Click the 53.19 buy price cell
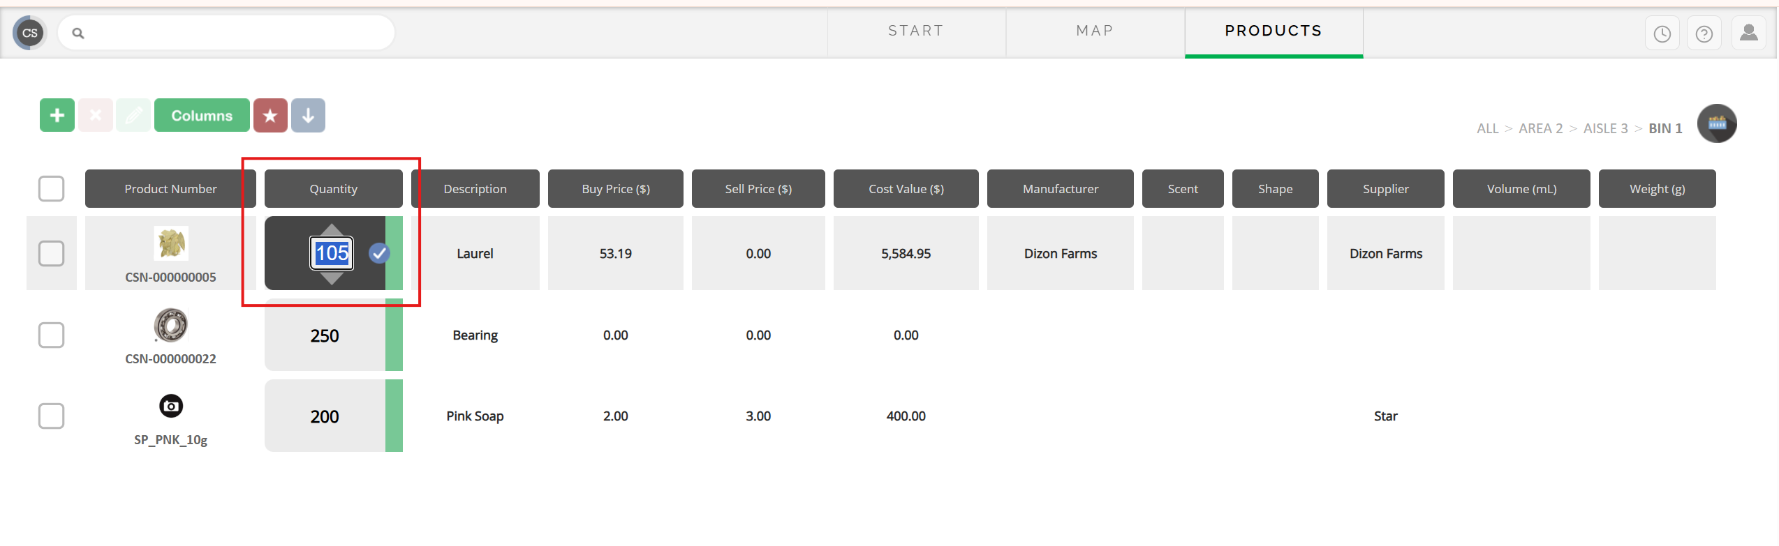 pos(616,254)
